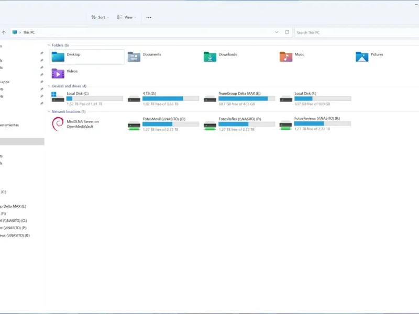Open the Sort menu

tap(100, 17)
